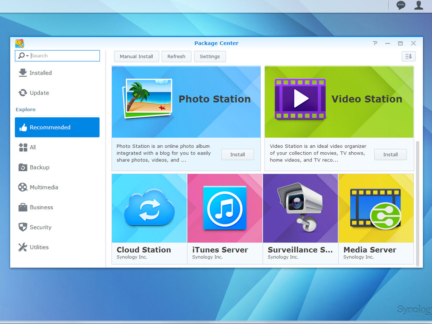Click the Video Station film play icon
This screenshot has width=432, height=324.
300,99
